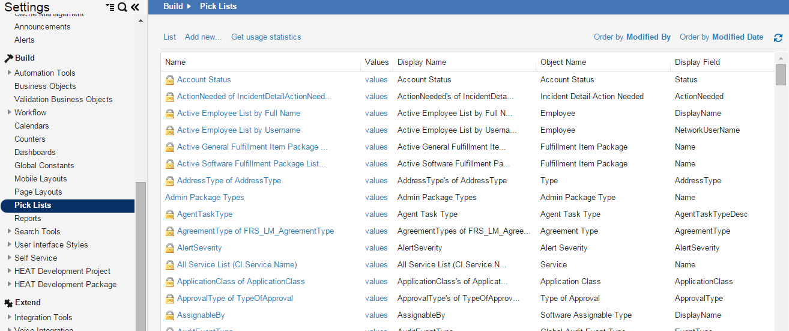Click the Build hammer icon in sidebar
The width and height of the screenshot is (789, 331).
tap(8, 58)
